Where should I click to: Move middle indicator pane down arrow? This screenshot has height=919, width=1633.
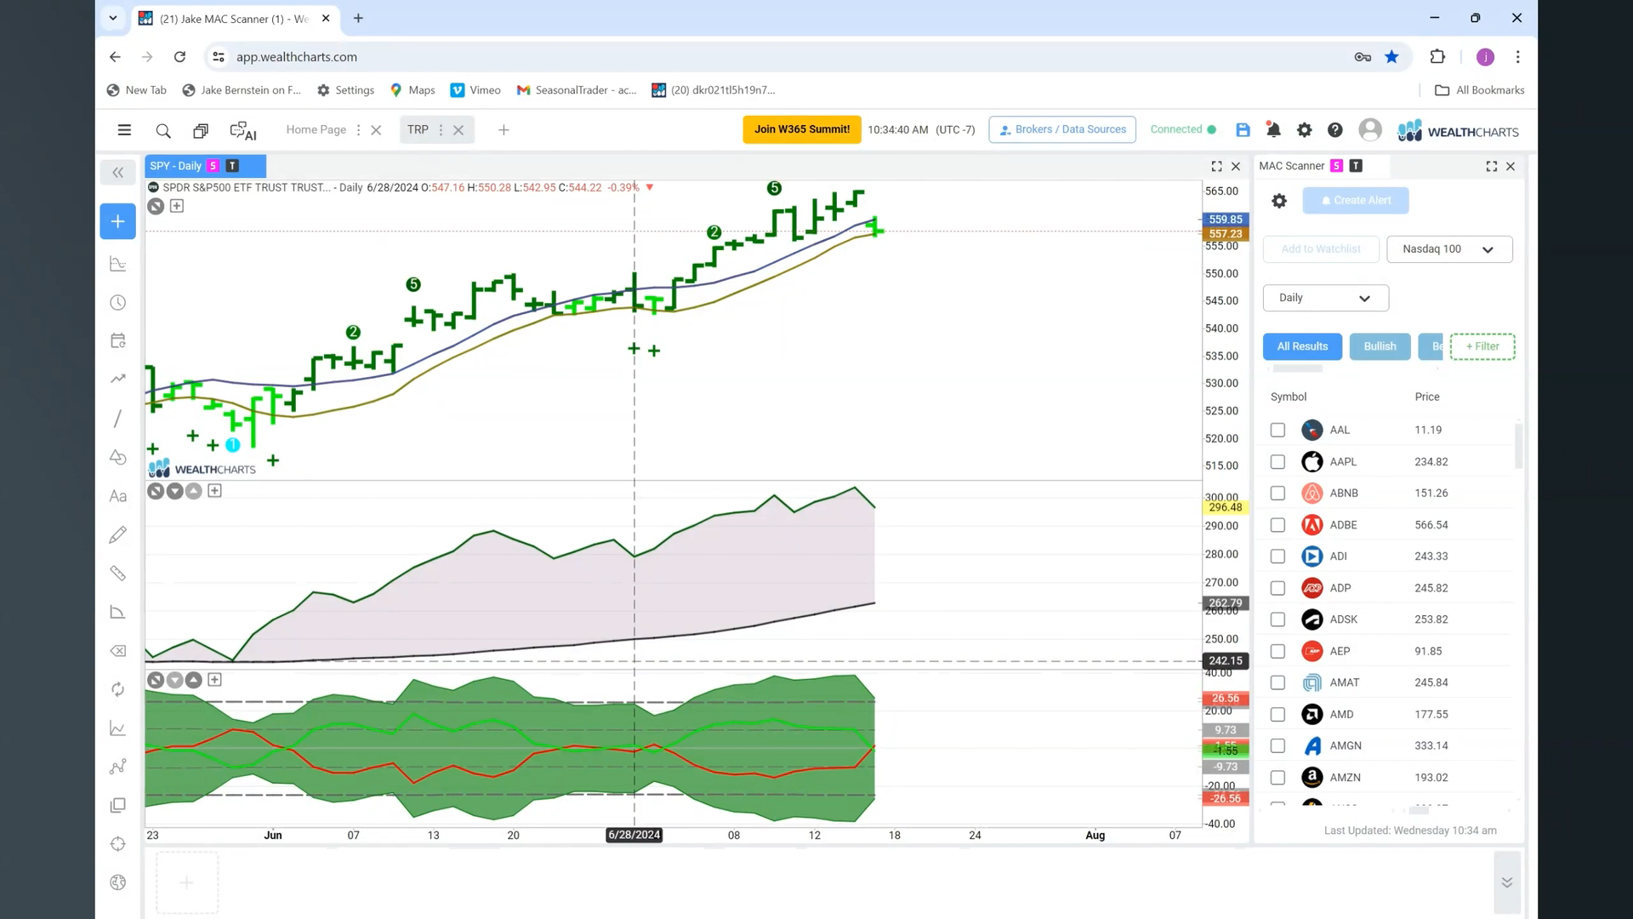(x=174, y=491)
